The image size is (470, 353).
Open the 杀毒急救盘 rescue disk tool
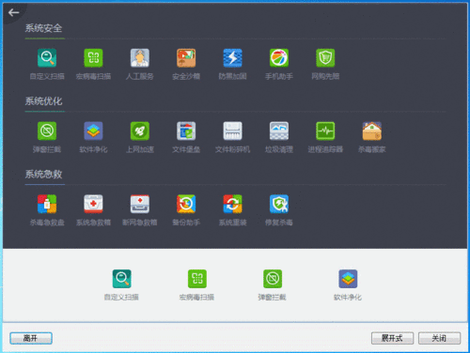(x=47, y=204)
